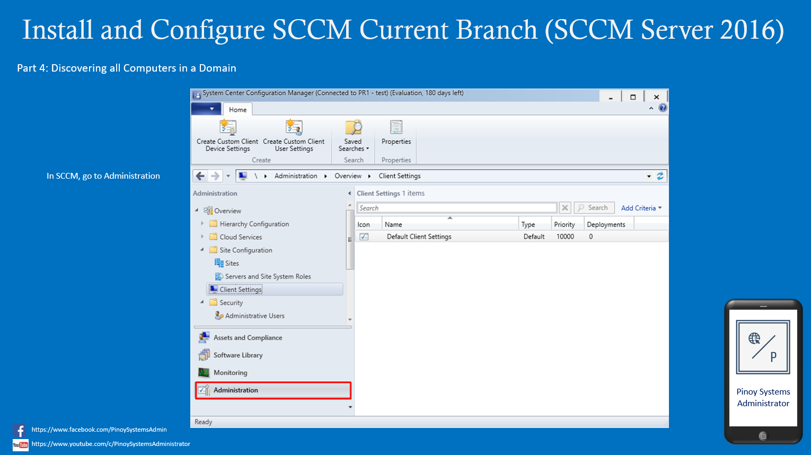Click inside the Search input field

(457, 208)
